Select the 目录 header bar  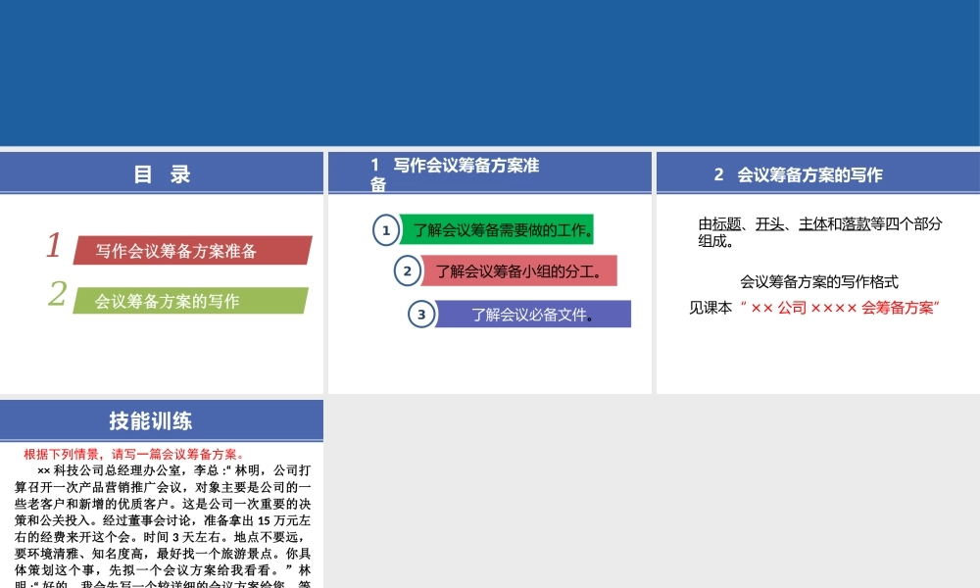click(162, 173)
